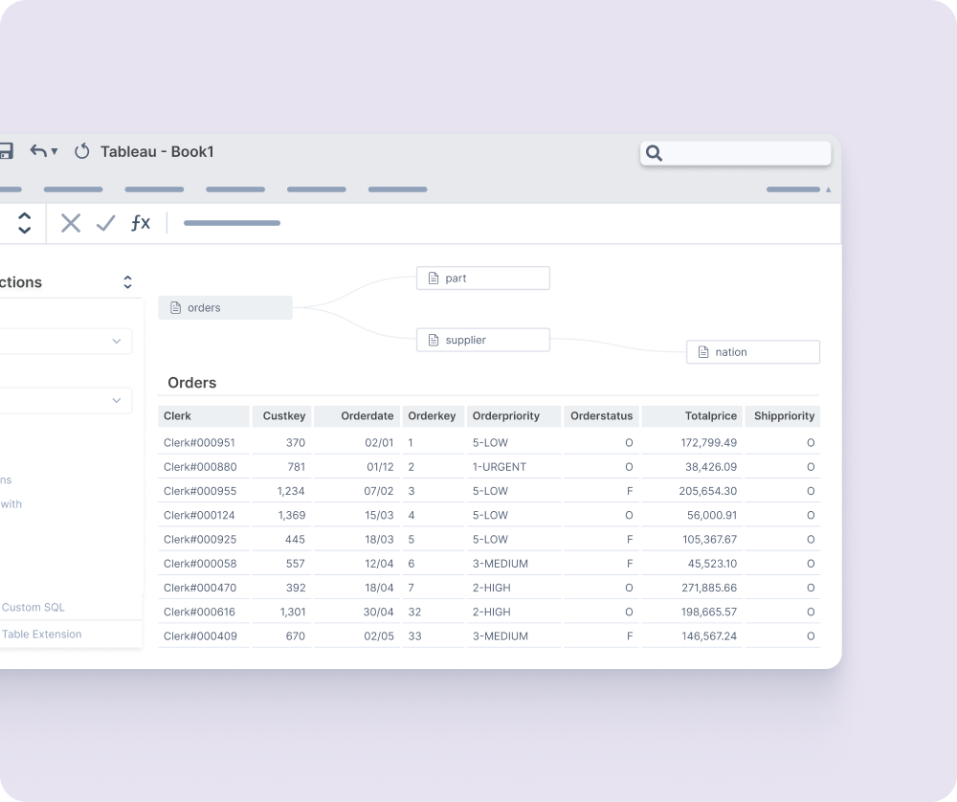This screenshot has width=957, height=802.
Task: Select the supplier table in the data model
Action: (482, 339)
